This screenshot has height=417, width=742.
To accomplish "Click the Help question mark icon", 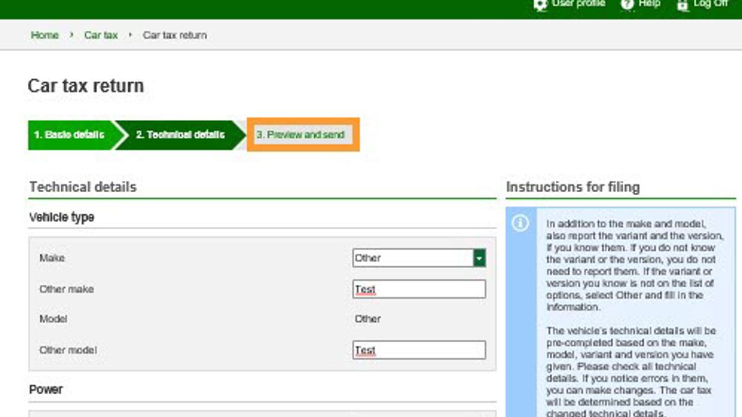I will point(627,4).
